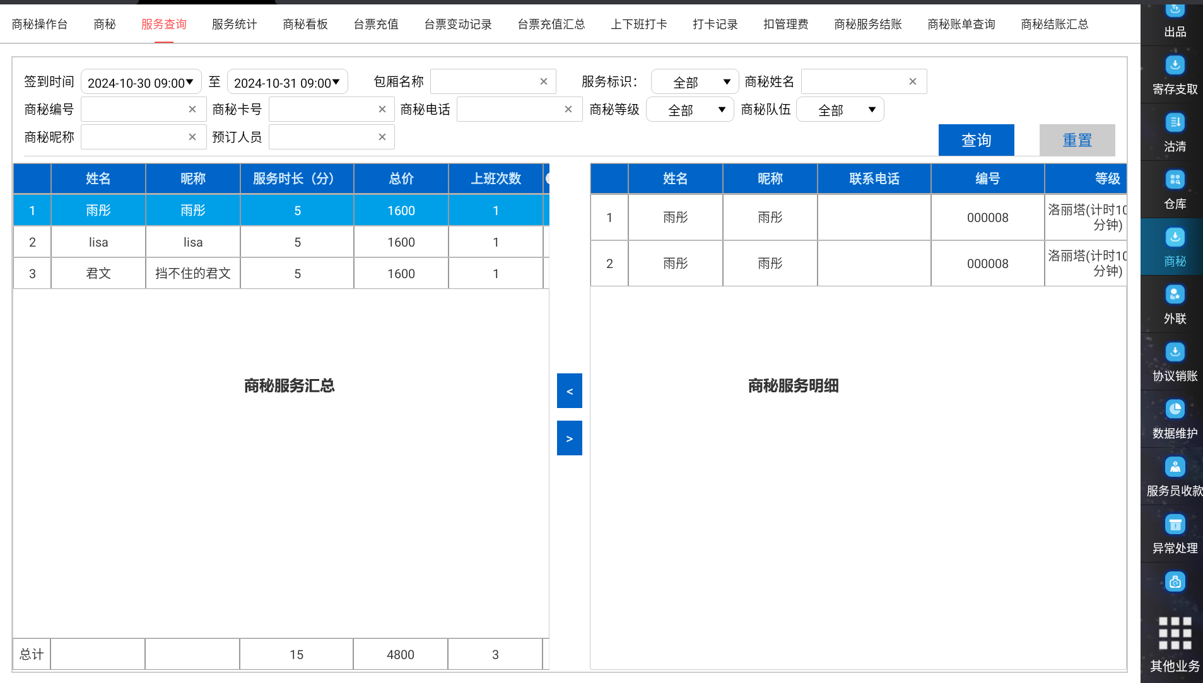Expand the 服务标识 dropdown
Viewport: 1203px width, 683px height.
coord(695,82)
